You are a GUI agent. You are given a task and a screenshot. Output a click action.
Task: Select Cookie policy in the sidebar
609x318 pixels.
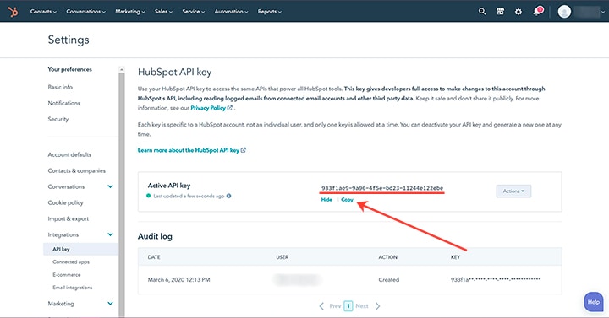point(66,203)
